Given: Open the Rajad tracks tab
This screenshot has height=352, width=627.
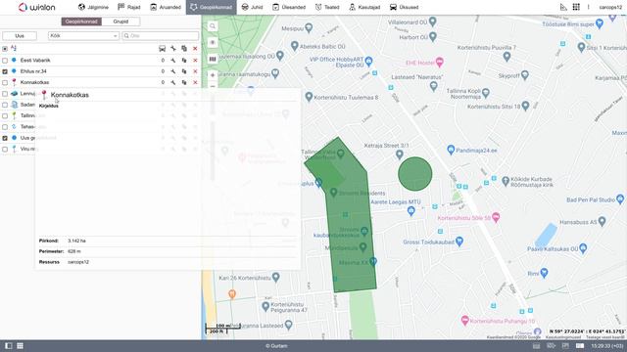Looking at the screenshot, I should (x=128, y=7).
